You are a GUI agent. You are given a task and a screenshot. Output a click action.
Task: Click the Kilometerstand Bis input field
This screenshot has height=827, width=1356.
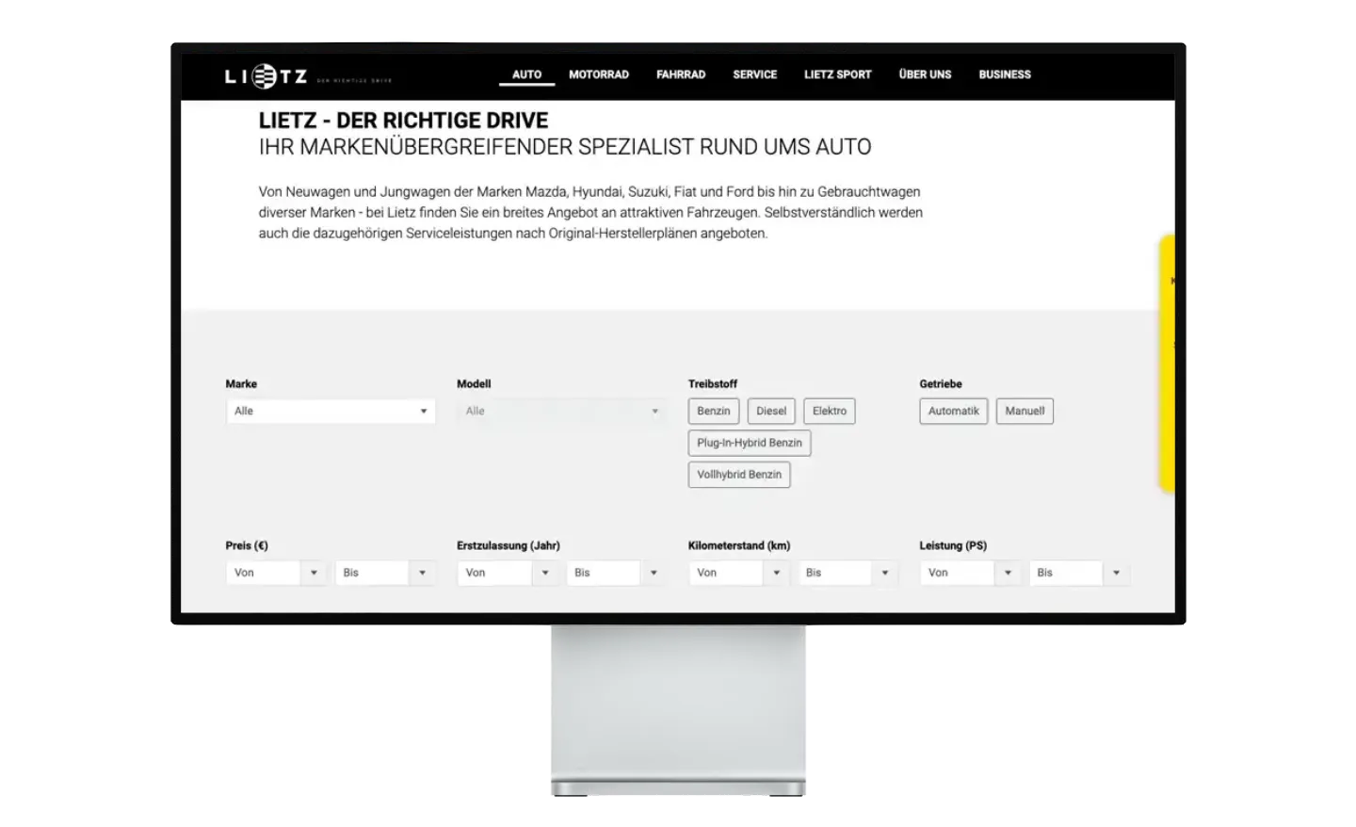[835, 573]
